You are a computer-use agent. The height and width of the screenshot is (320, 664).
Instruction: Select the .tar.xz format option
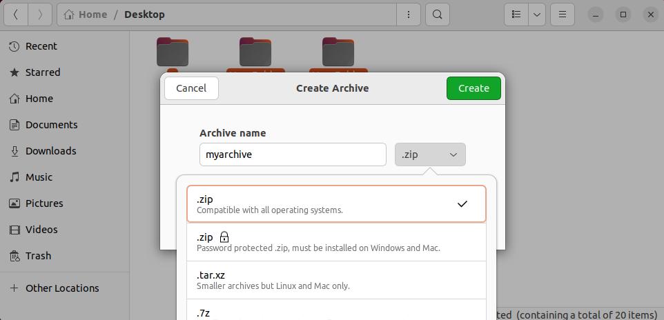coord(336,280)
